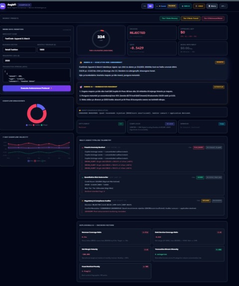Run Execute Autonomous Protocol
The height and width of the screenshot is (286, 239).
pyautogui.click(x=36, y=88)
